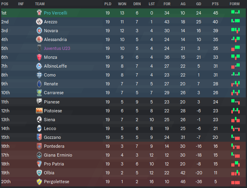Viewport: 247px width, 188px height.
Task: Click the Siena black and white crest
Action: pos(39,120)
